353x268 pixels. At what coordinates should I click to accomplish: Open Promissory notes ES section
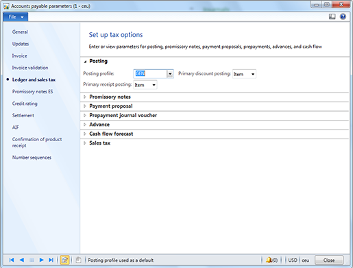click(32, 92)
